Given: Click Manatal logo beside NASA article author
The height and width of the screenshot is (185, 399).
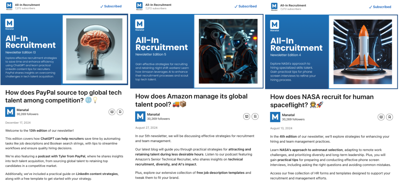Looking at the screenshot, I should [x=275, y=117].
